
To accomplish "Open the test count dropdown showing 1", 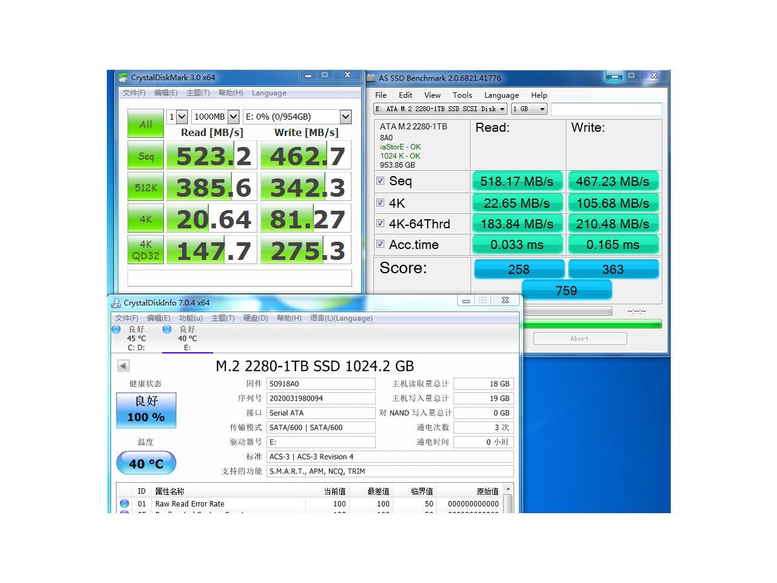I will point(177,117).
